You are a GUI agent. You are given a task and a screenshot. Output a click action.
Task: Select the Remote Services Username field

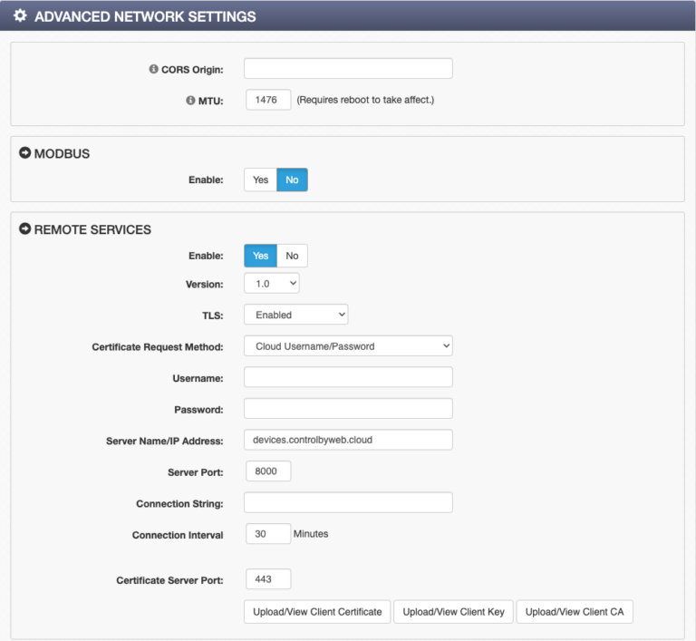(x=348, y=377)
